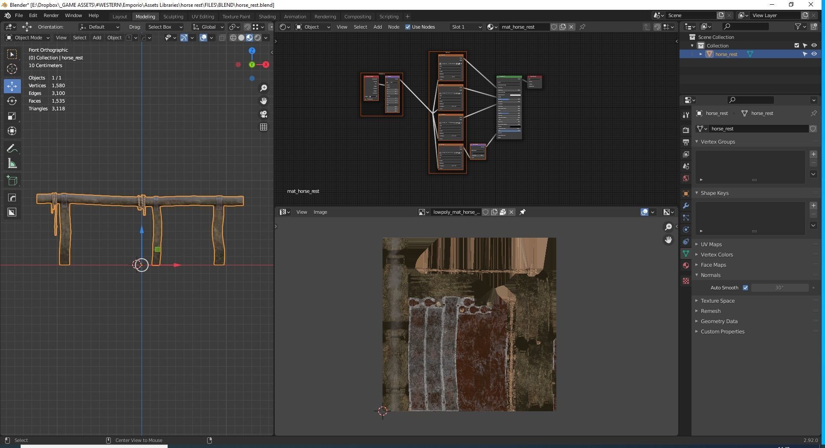
Task: Open the Object Mode dropdown
Action: 28,38
